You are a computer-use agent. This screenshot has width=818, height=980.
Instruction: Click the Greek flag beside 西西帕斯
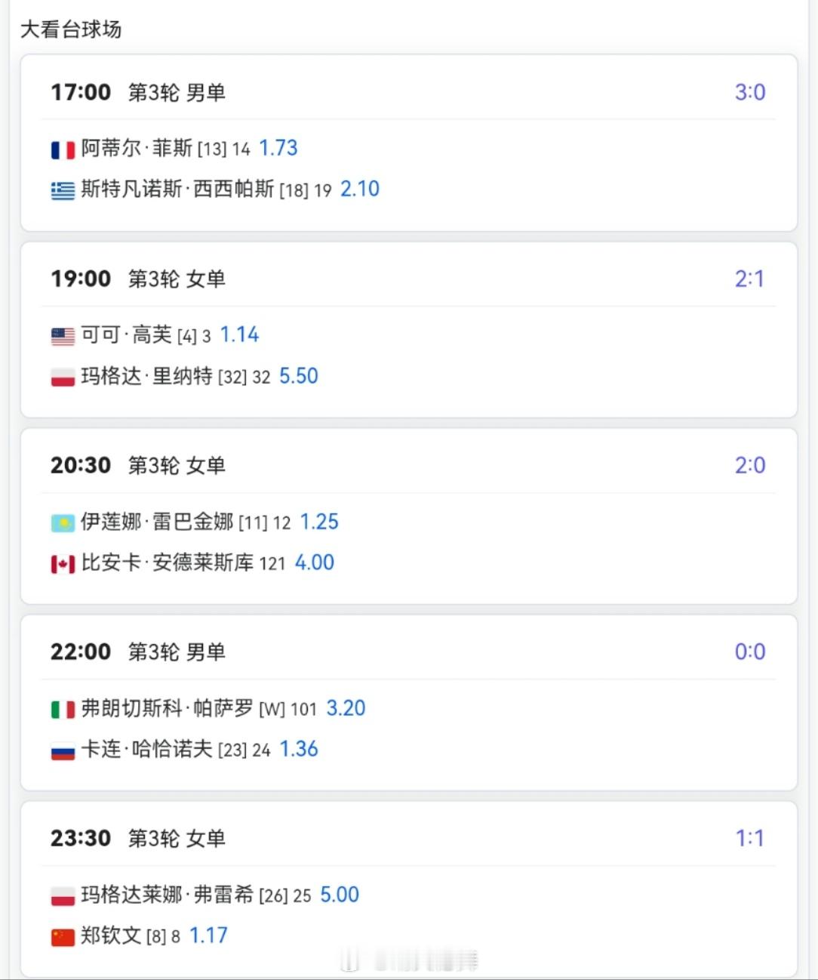coord(63,190)
